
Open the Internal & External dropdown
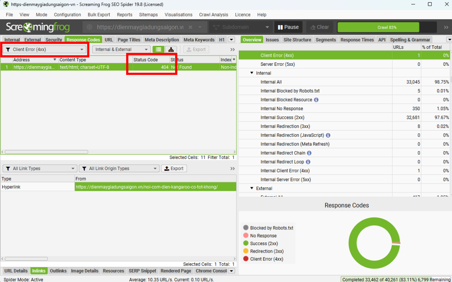point(121,50)
